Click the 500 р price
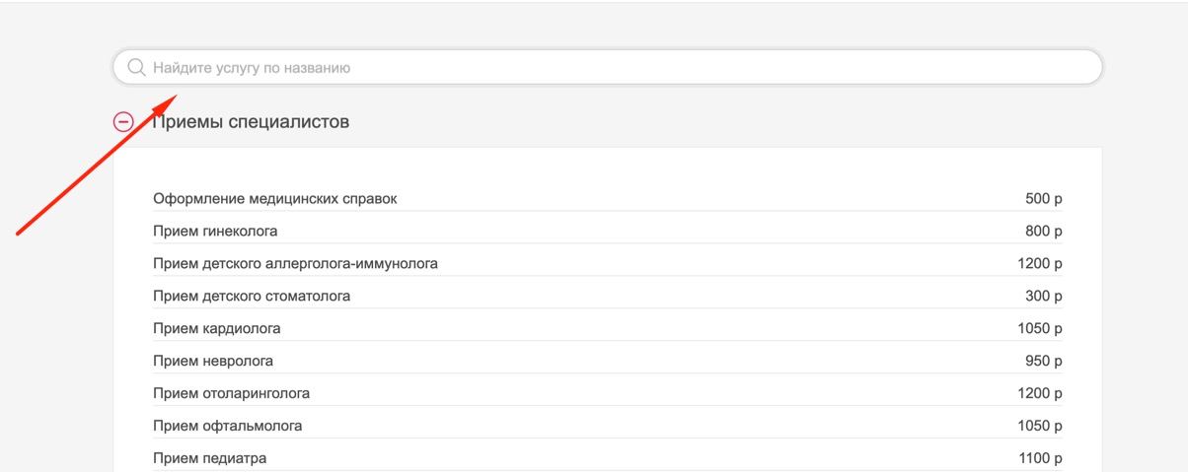Viewport: 1188px width, 472px height. tap(1044, 199)
